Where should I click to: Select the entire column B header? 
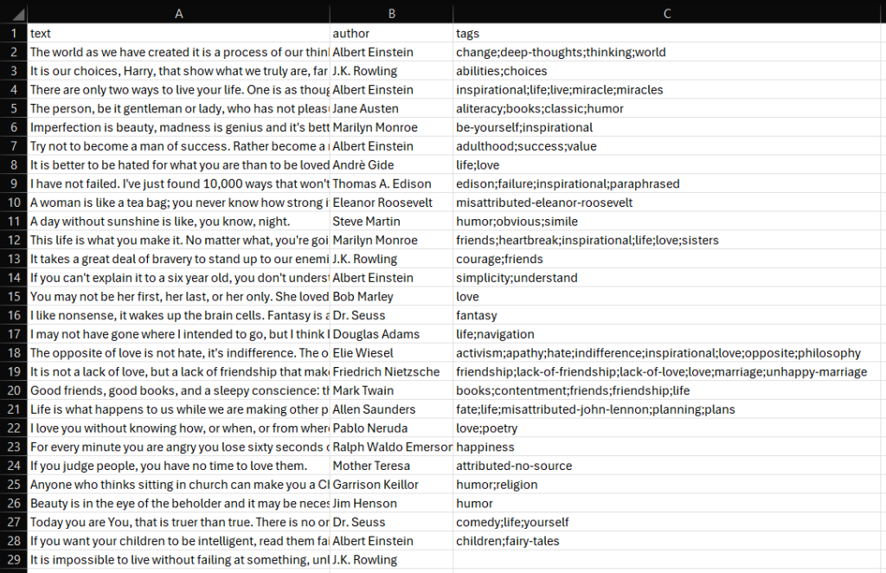coord(391,13)
